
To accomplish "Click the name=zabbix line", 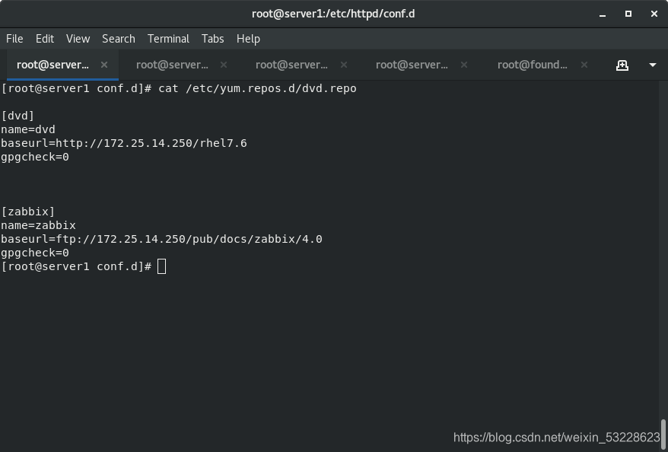I will (38, 225).
